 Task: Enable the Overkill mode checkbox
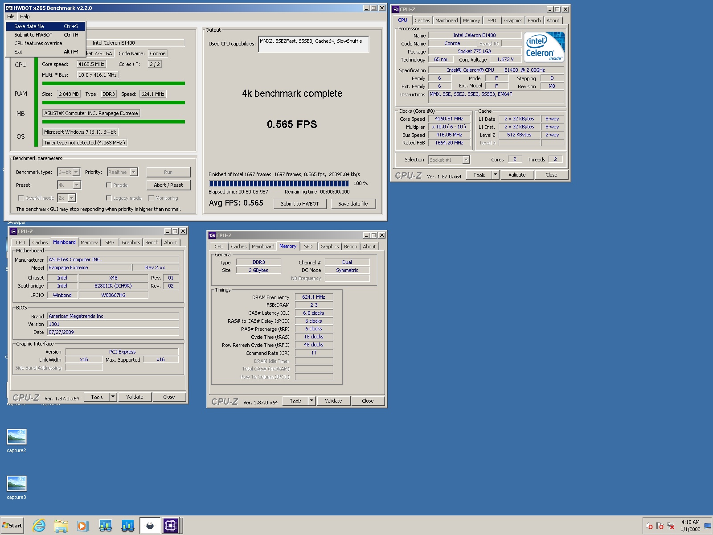pos(20,198)
